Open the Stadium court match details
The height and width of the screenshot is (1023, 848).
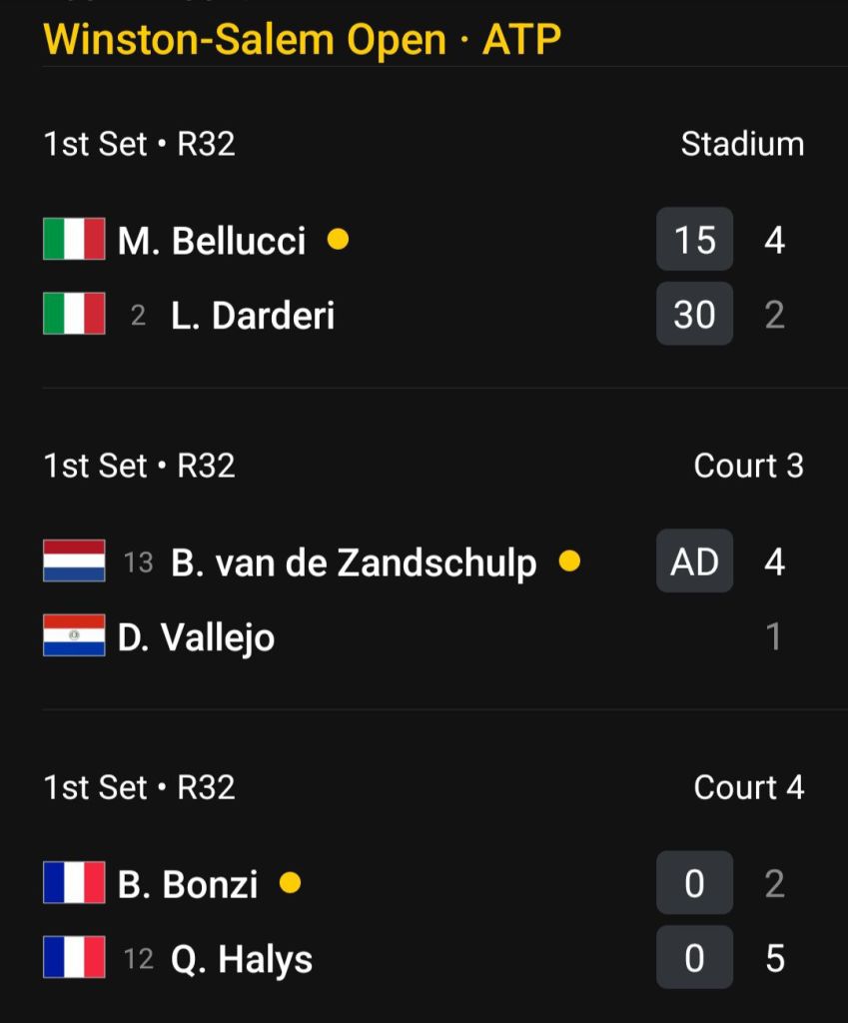pyautogui.click(x=742, y=144)
